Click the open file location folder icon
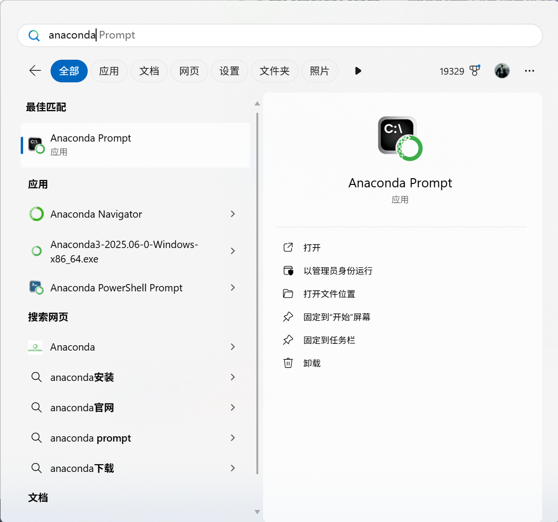The image size is (558, 522). [288, 294]
